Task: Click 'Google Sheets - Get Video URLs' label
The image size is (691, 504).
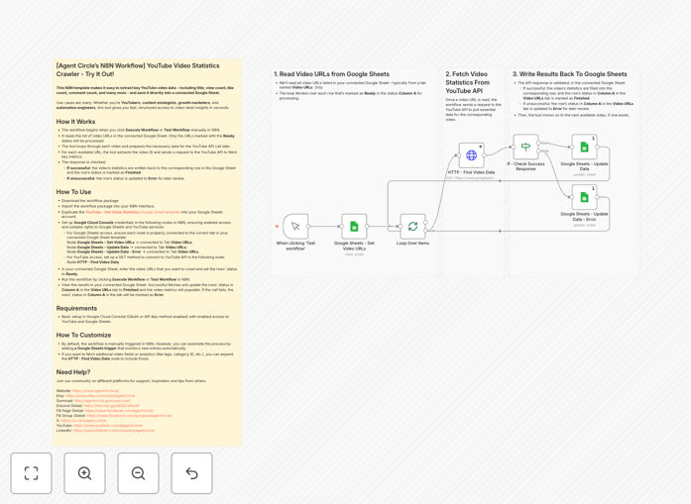Action: tap(354, 246)
